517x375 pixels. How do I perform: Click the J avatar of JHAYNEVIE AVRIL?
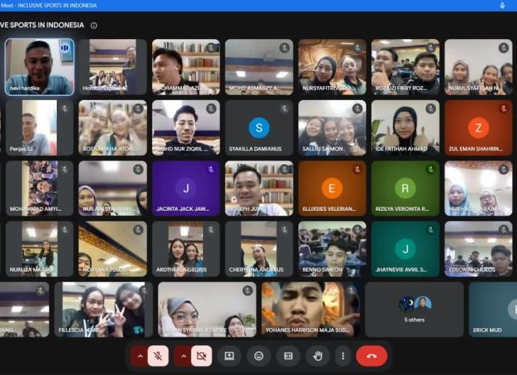point(406,249)
